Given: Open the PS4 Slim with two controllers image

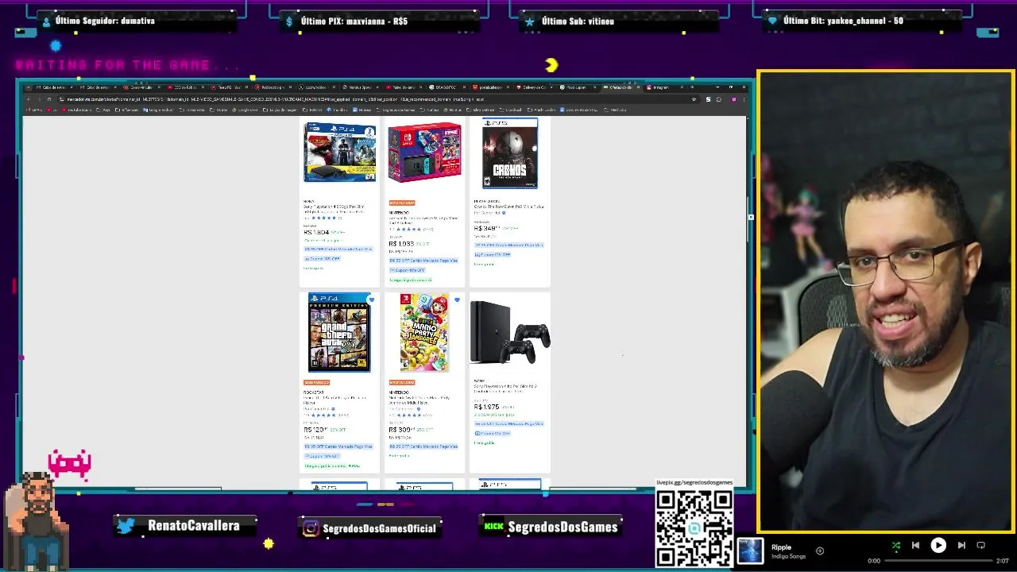Looking at the screenshot, I should click(x=510, y=332).
